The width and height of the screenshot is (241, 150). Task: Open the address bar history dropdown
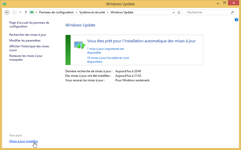click(173, 13)
